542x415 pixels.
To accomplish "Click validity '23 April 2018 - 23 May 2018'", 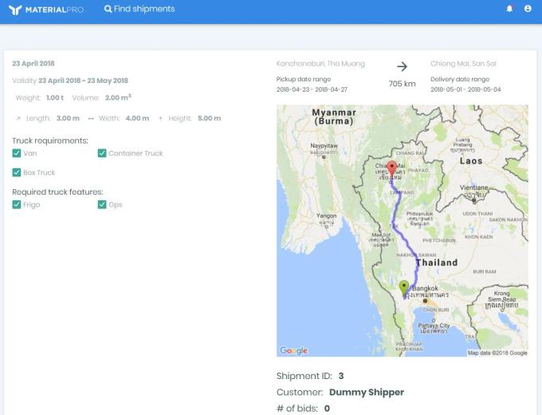I will [x=83, y=81].
